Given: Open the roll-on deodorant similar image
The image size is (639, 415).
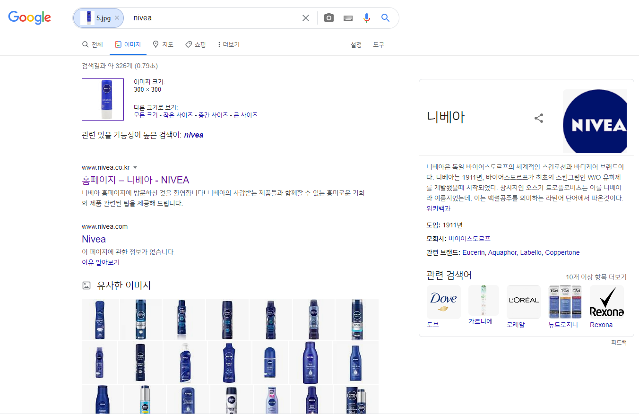Looking at the screenshot, I should (x=270, y=363).
